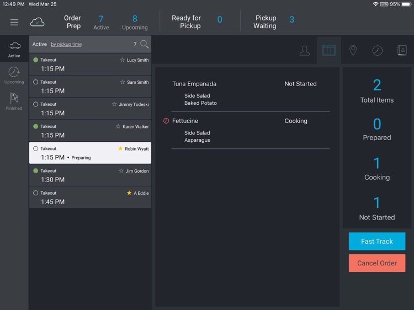This screenshot has width=414, height=310.
Task: Tap empty status circle on Sam Smith order
Action: pyautogui.click(x=36, y=82)
